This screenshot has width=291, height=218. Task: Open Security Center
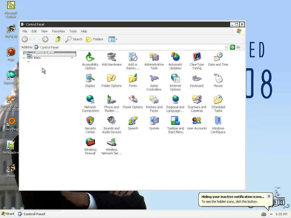[x=90, y=125]
